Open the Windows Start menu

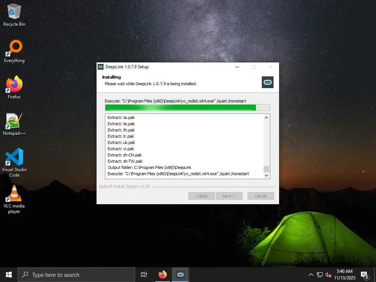point(9,275)
